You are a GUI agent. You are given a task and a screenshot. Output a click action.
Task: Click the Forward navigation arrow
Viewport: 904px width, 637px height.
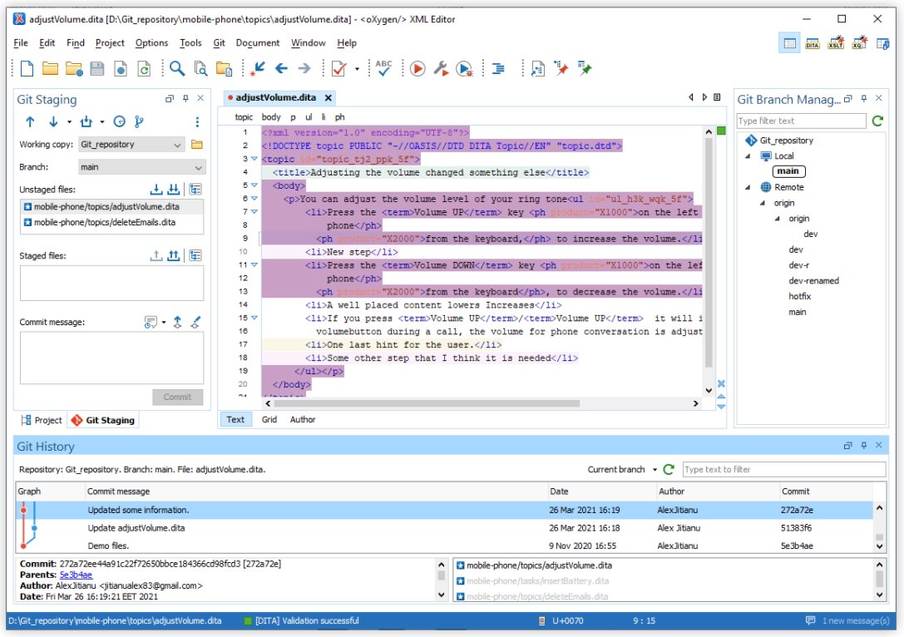[x=304, y=68]
